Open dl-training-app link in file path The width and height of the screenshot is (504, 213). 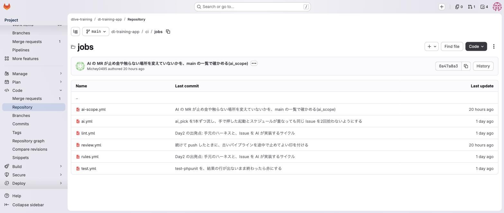coord(125,31)
